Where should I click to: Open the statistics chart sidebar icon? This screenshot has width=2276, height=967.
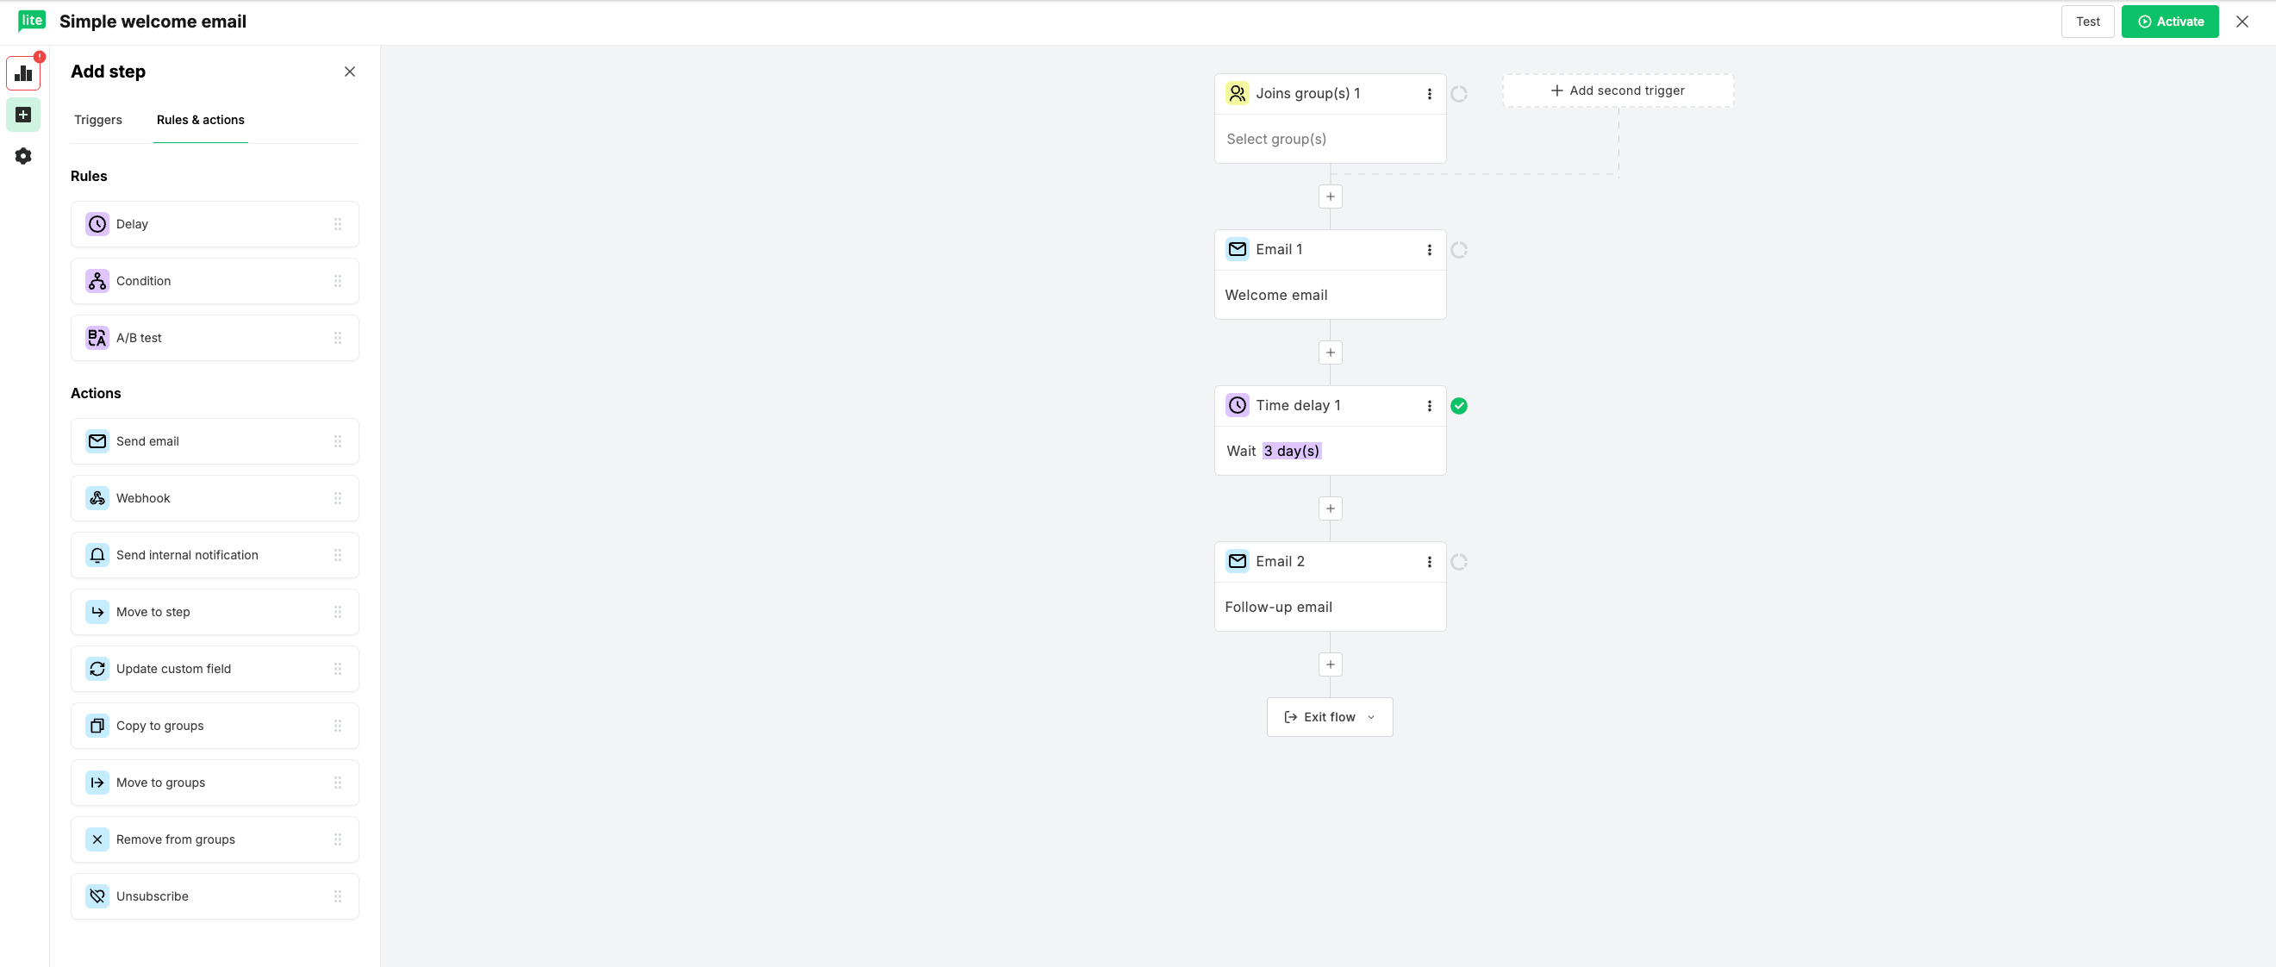click(24, 73)
